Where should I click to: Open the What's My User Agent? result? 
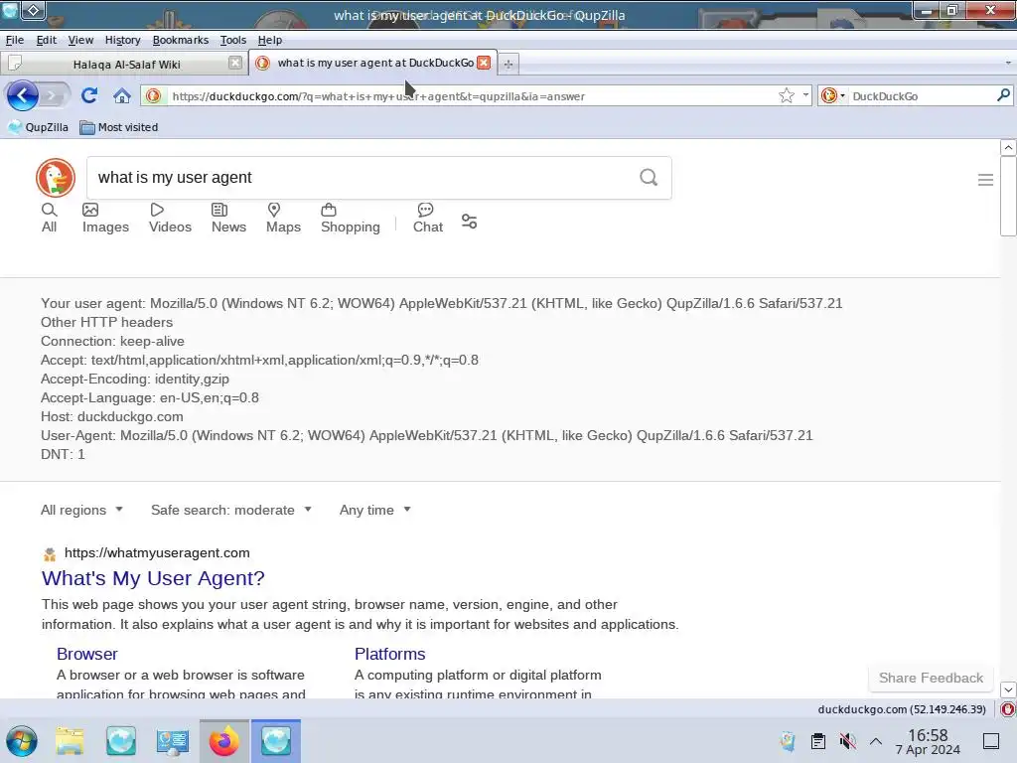(x=153, y=578)
